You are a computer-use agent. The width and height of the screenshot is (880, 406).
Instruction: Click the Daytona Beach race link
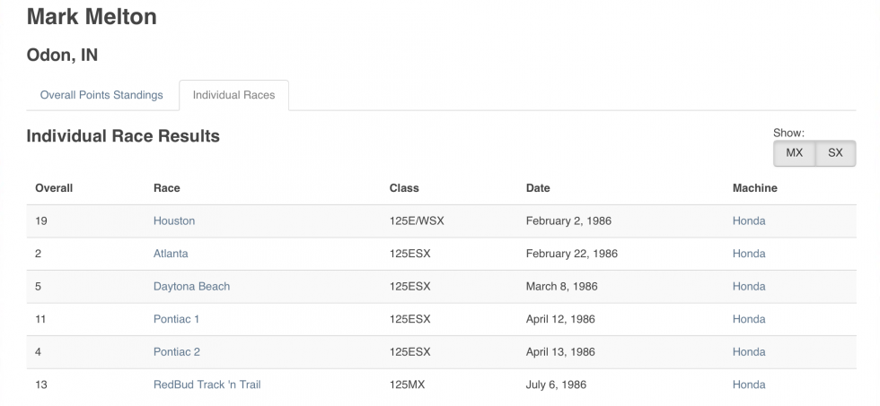pos(191,287)
